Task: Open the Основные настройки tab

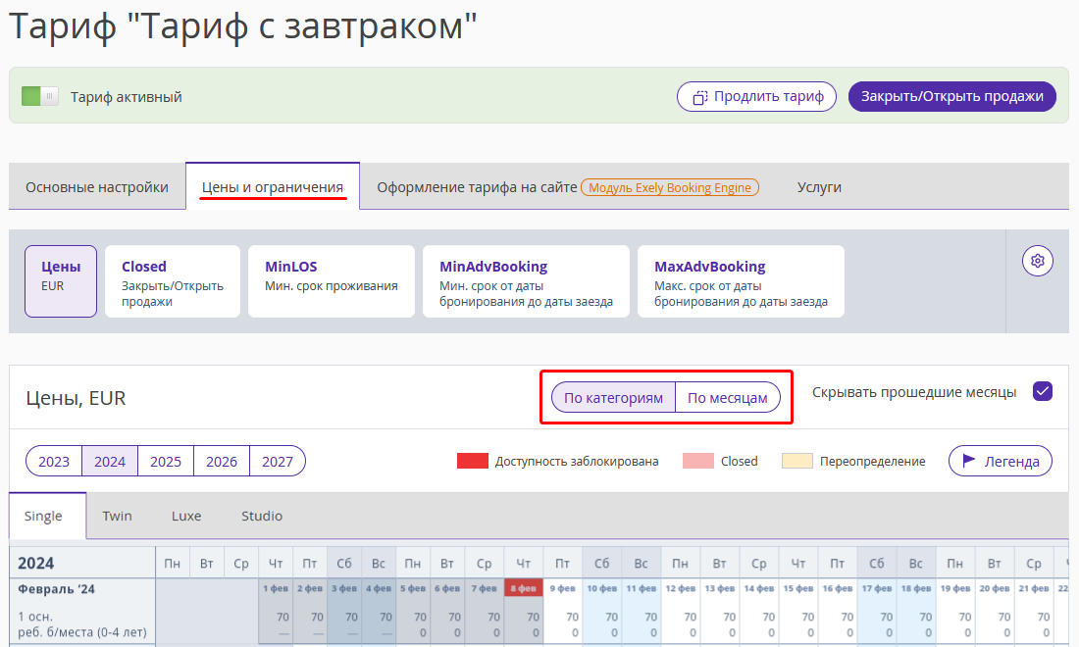Action: tap(97, 187)
